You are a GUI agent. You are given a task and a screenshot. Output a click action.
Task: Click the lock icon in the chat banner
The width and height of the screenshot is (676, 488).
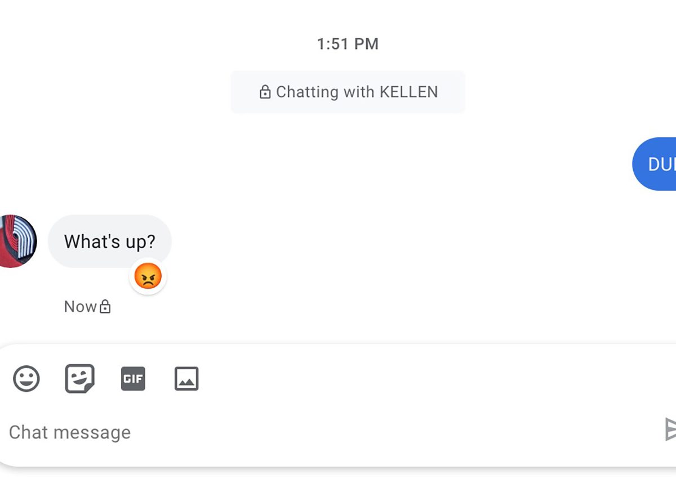point(265,92)
